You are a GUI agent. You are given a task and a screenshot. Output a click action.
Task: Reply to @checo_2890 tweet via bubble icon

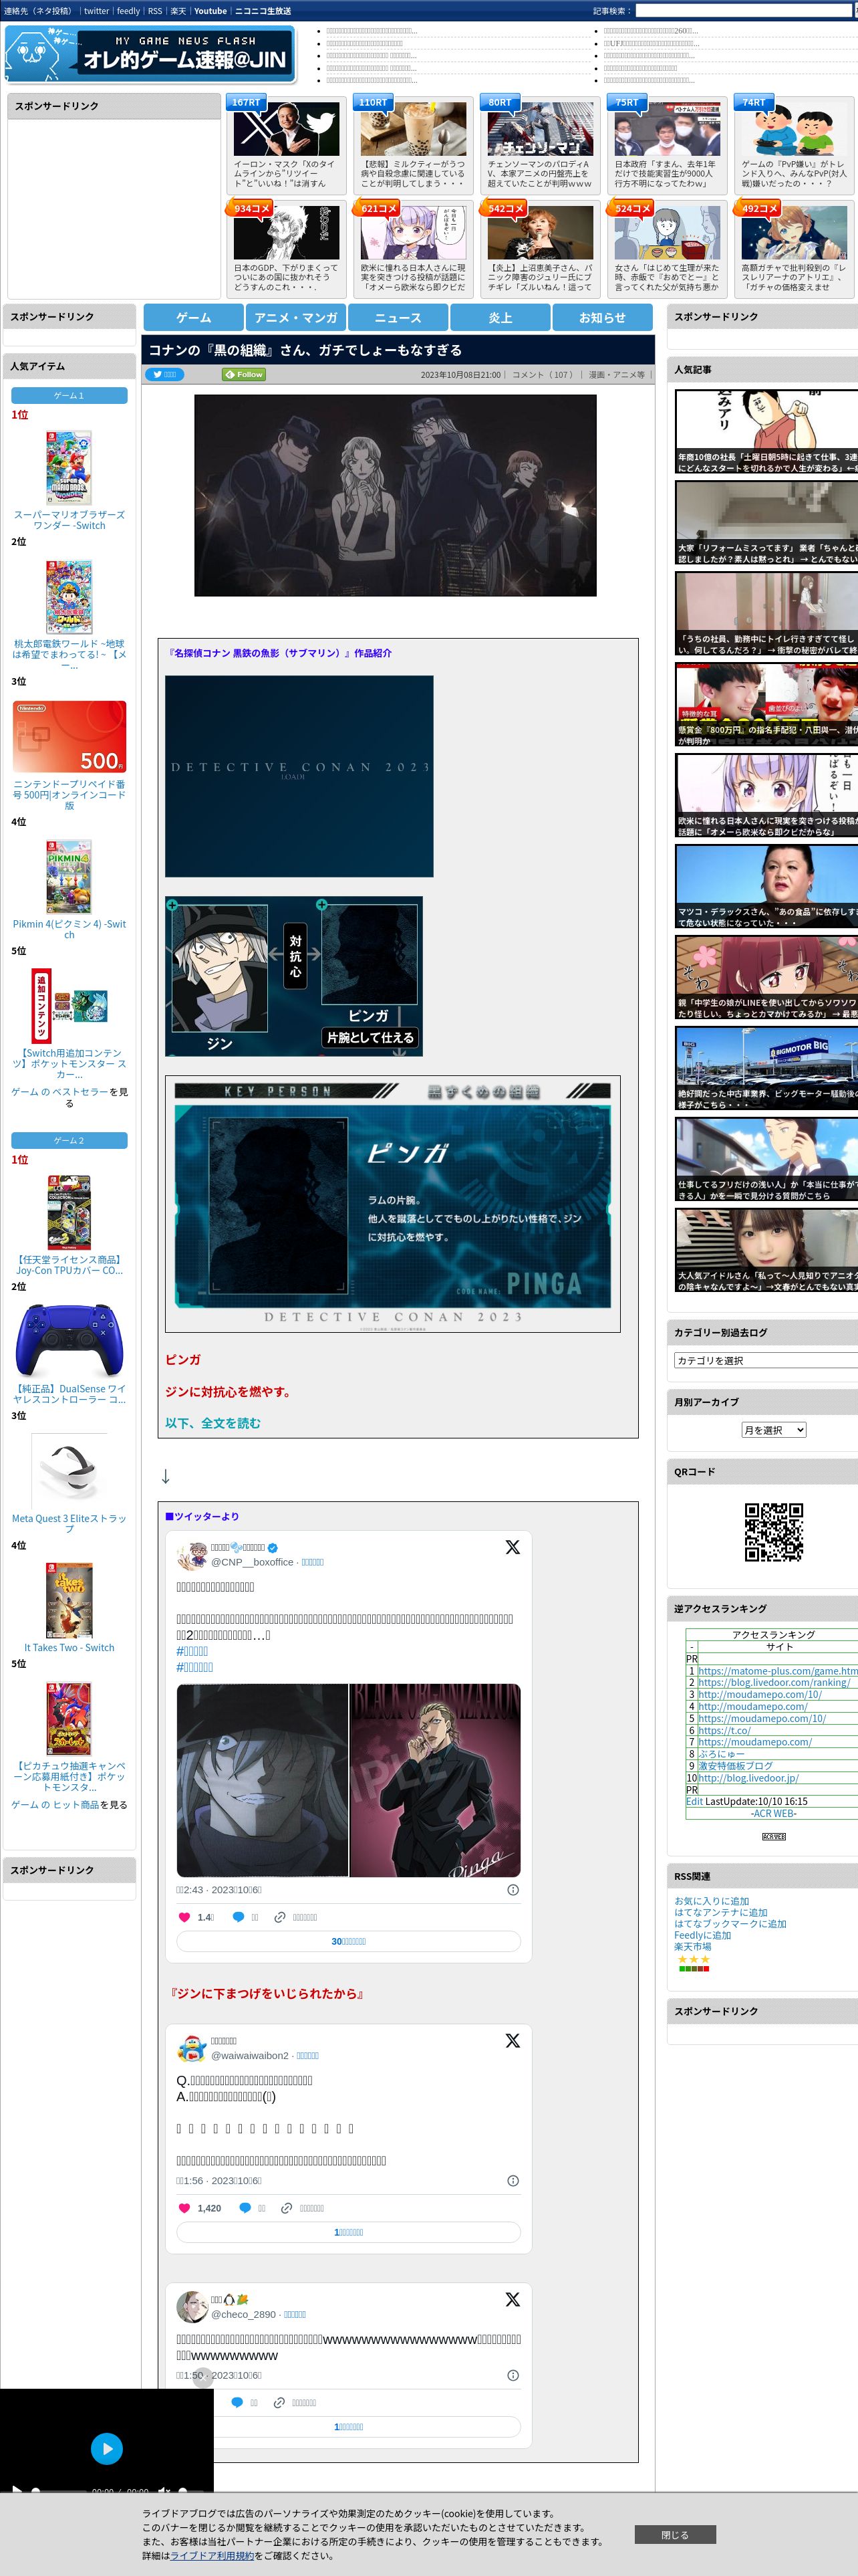(x=238, y=2402)
